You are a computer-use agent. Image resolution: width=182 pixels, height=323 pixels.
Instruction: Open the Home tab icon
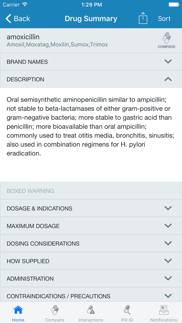click(x=18, y=310)
